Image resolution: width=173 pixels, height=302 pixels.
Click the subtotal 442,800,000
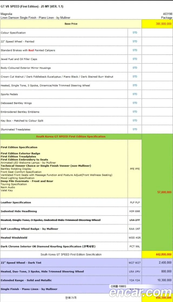(x=164, y=254)
